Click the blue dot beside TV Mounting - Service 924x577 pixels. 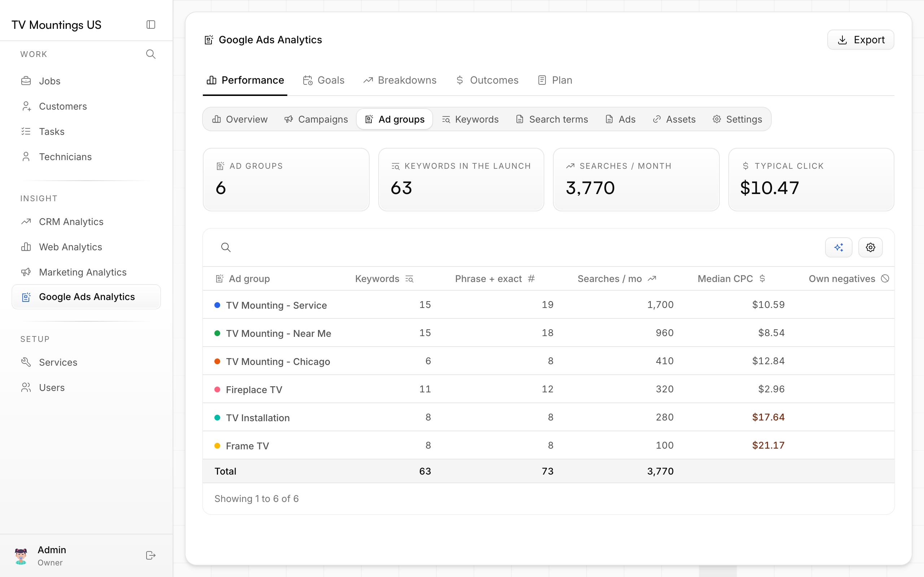coord(217,305)
